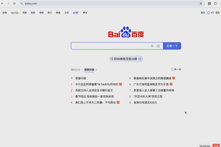Click the sun weather icon

pos(208,13)
